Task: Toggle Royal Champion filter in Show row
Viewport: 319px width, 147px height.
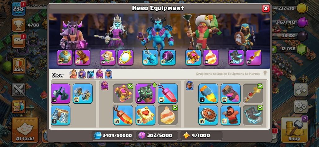Action: coord(108,74)
